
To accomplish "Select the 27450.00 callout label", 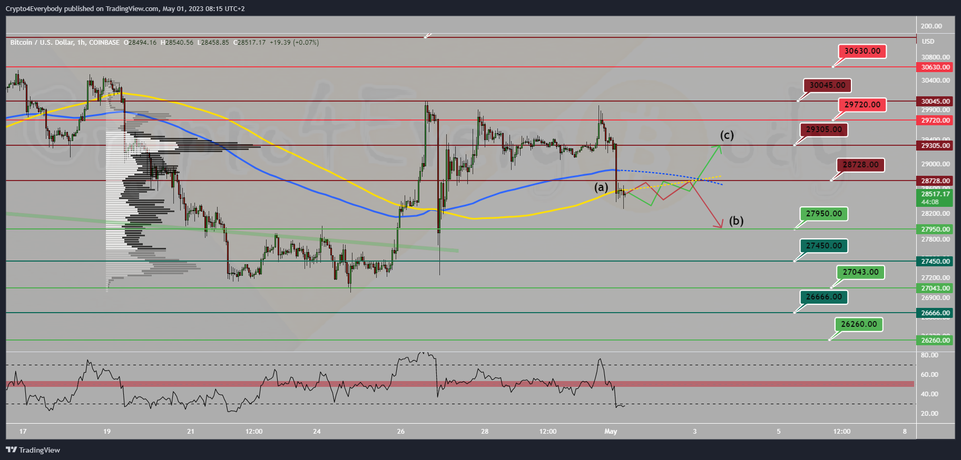I will click(824, 246).
